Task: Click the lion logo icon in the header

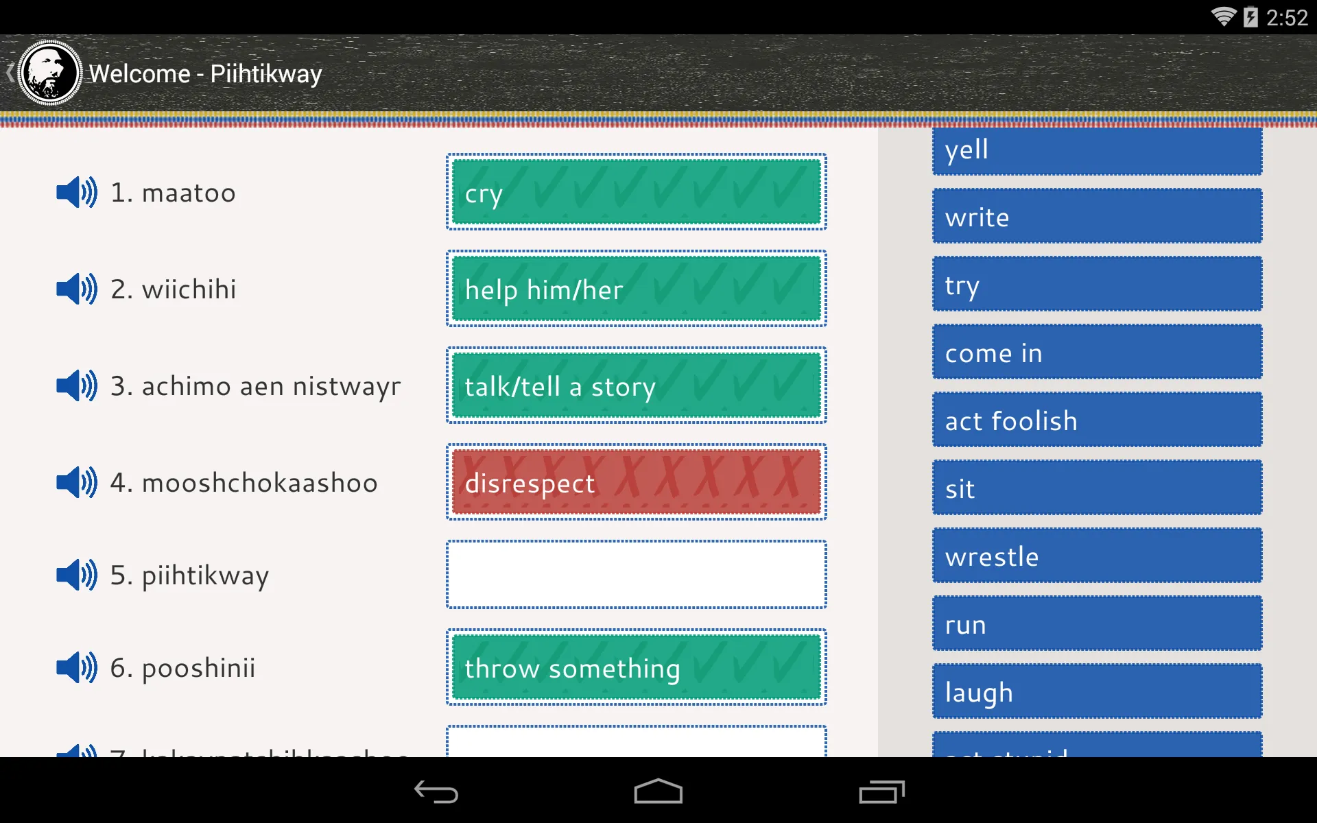Action: pos(48,73)
